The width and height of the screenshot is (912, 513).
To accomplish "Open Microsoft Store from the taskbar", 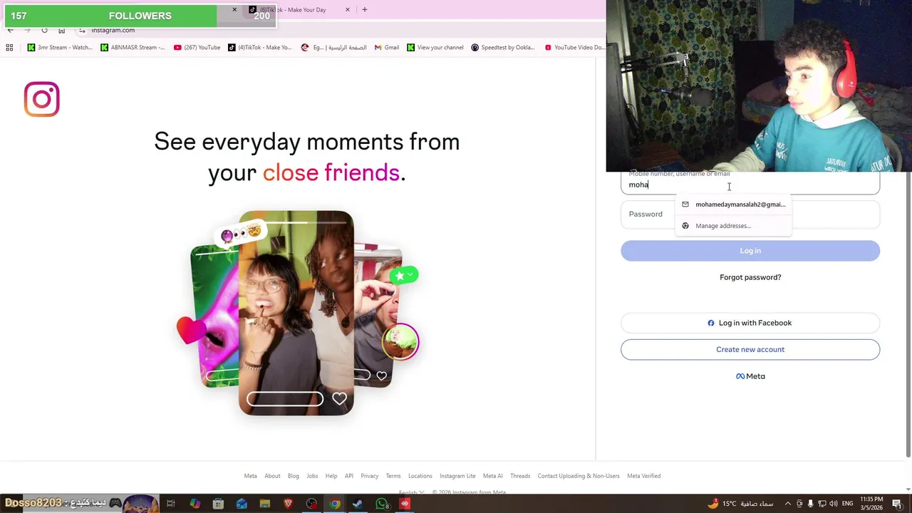I will pos(218,504).
